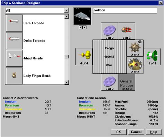This screenshot has width=164, height=137.
Task: Click the component list scroll up arrow
Action: coord(66,17)
